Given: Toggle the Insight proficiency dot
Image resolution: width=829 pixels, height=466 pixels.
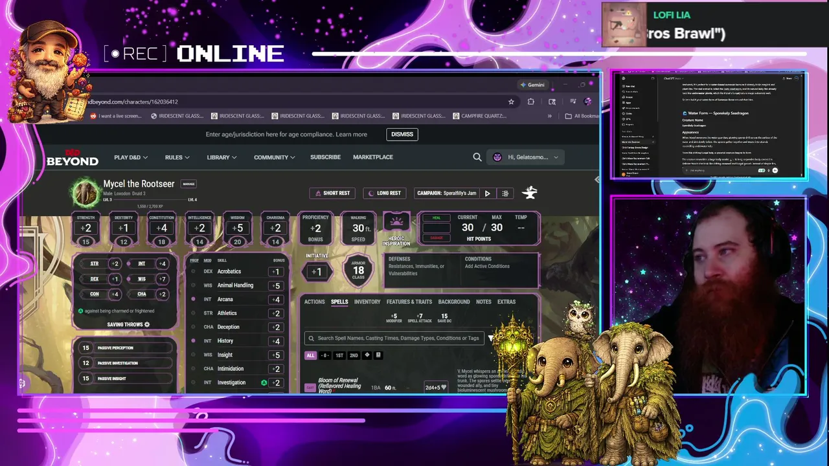Looking at the screenshot, I should (x=193, y=355).
